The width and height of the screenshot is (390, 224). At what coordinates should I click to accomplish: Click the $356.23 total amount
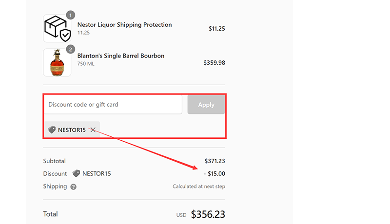[208, 214]
